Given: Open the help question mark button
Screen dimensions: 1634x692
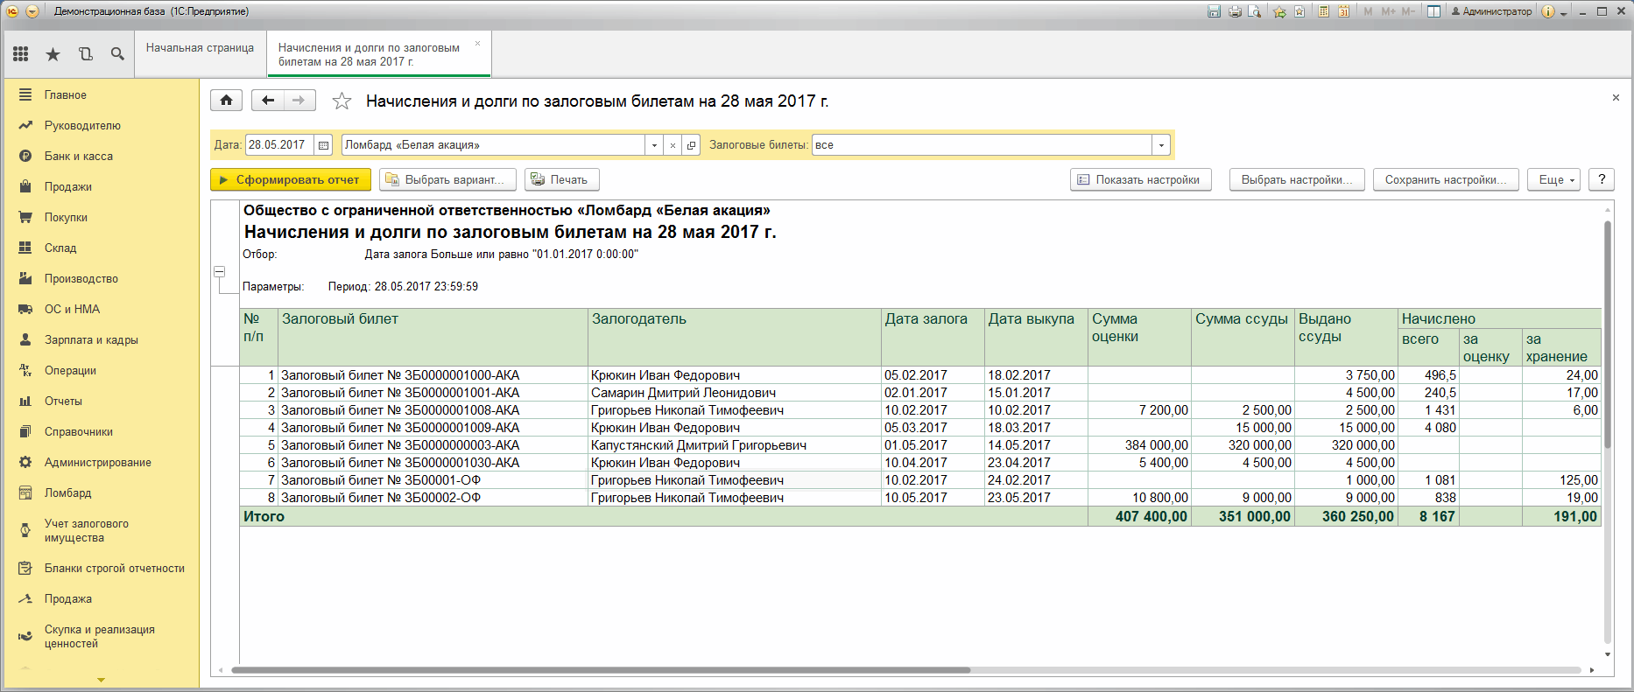Looking at the screenshot, I should pos(1602,179).
